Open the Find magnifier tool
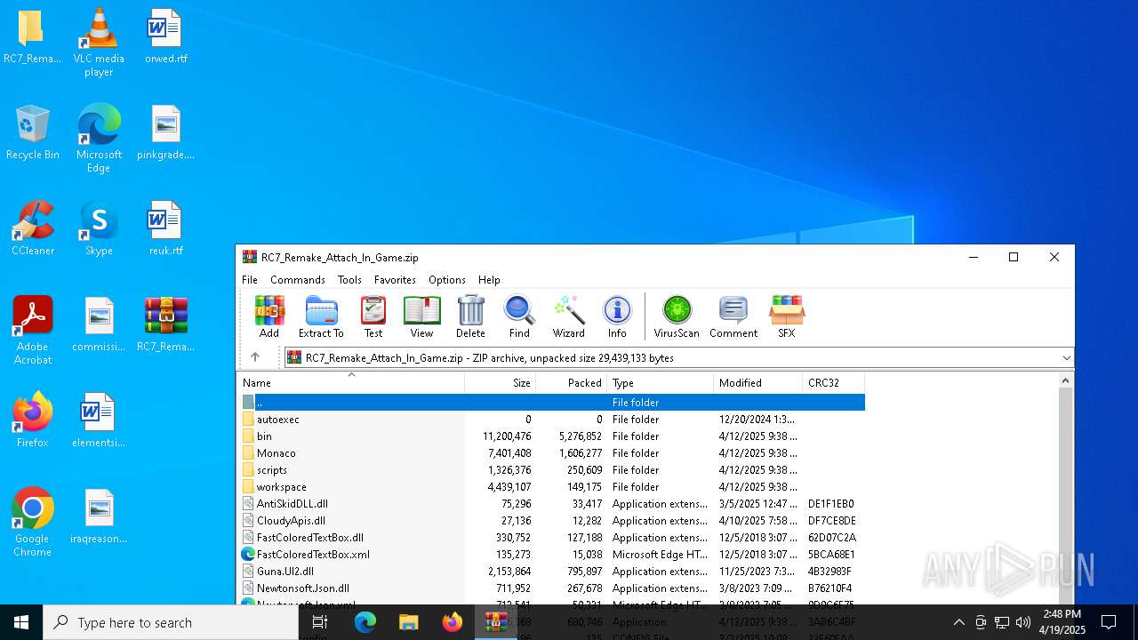The width and height of the screenshot is (1138, 640). [x=519, y=317]
